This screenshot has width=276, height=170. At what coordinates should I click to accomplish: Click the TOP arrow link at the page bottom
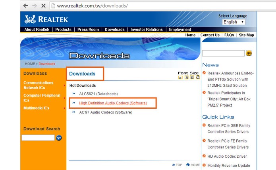tap(177, 165)
